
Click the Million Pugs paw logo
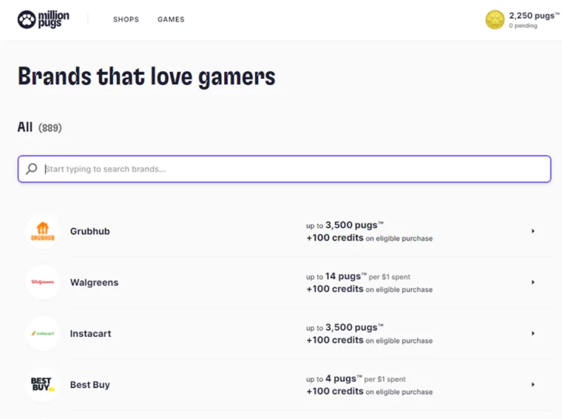[27, 19]
